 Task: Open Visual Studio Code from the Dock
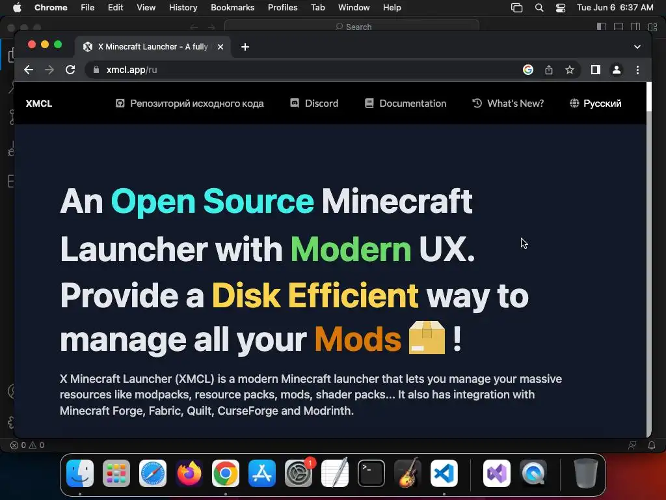444,473
